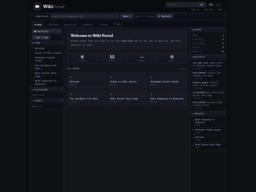Screen dimensions: 256x192
Task: Open the Join Now link
Action: click(209, 9)
